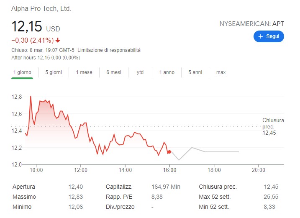Follow the stock with Segui button
The height and width of the screenshot is (218, 300).
pos(269,37)
